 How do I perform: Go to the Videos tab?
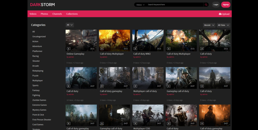click(x=33, y=14)
